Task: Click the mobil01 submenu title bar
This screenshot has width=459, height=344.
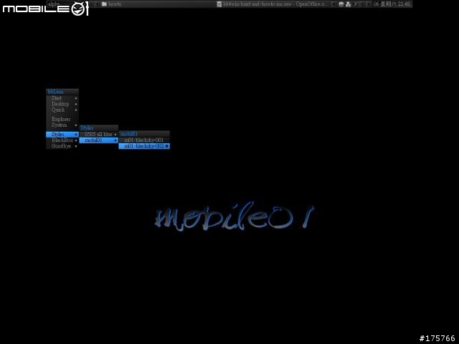Action: pyautogui.click(x=144, y=134)
